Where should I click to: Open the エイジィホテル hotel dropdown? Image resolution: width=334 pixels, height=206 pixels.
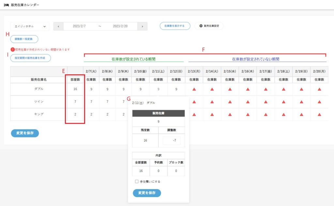tap(30, 26)
